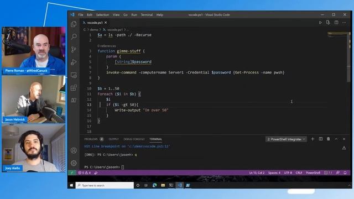Open the View menu
This screenshot has height=199, width=354.
point(116,15)
